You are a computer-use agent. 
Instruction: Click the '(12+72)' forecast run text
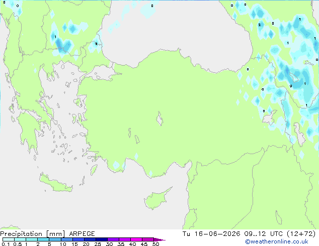point(301,234)
